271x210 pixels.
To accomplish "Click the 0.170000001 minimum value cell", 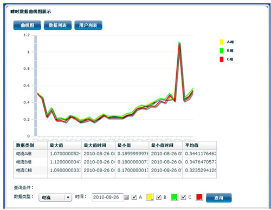I will tap(132, 170).
